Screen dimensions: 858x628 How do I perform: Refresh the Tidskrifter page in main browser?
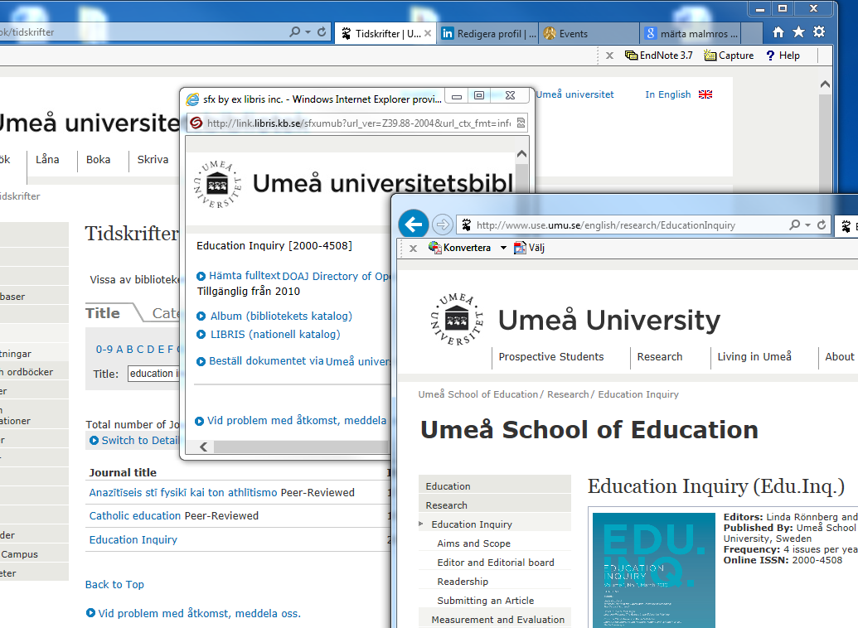tap(322, 32)
